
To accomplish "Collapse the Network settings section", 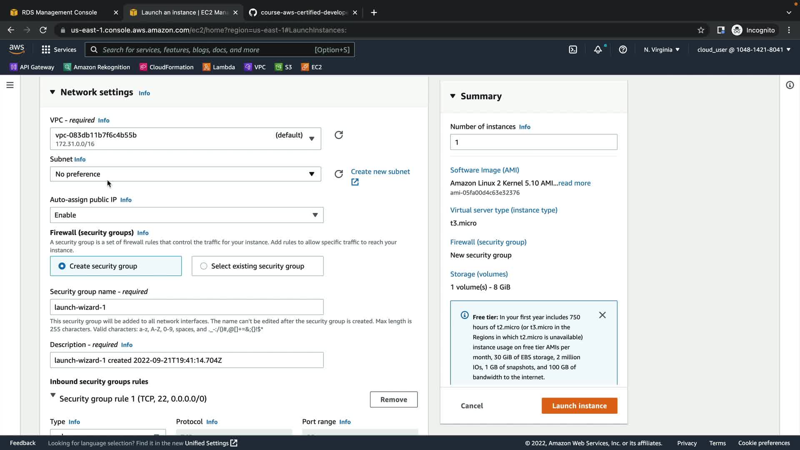I will (52, 92).
